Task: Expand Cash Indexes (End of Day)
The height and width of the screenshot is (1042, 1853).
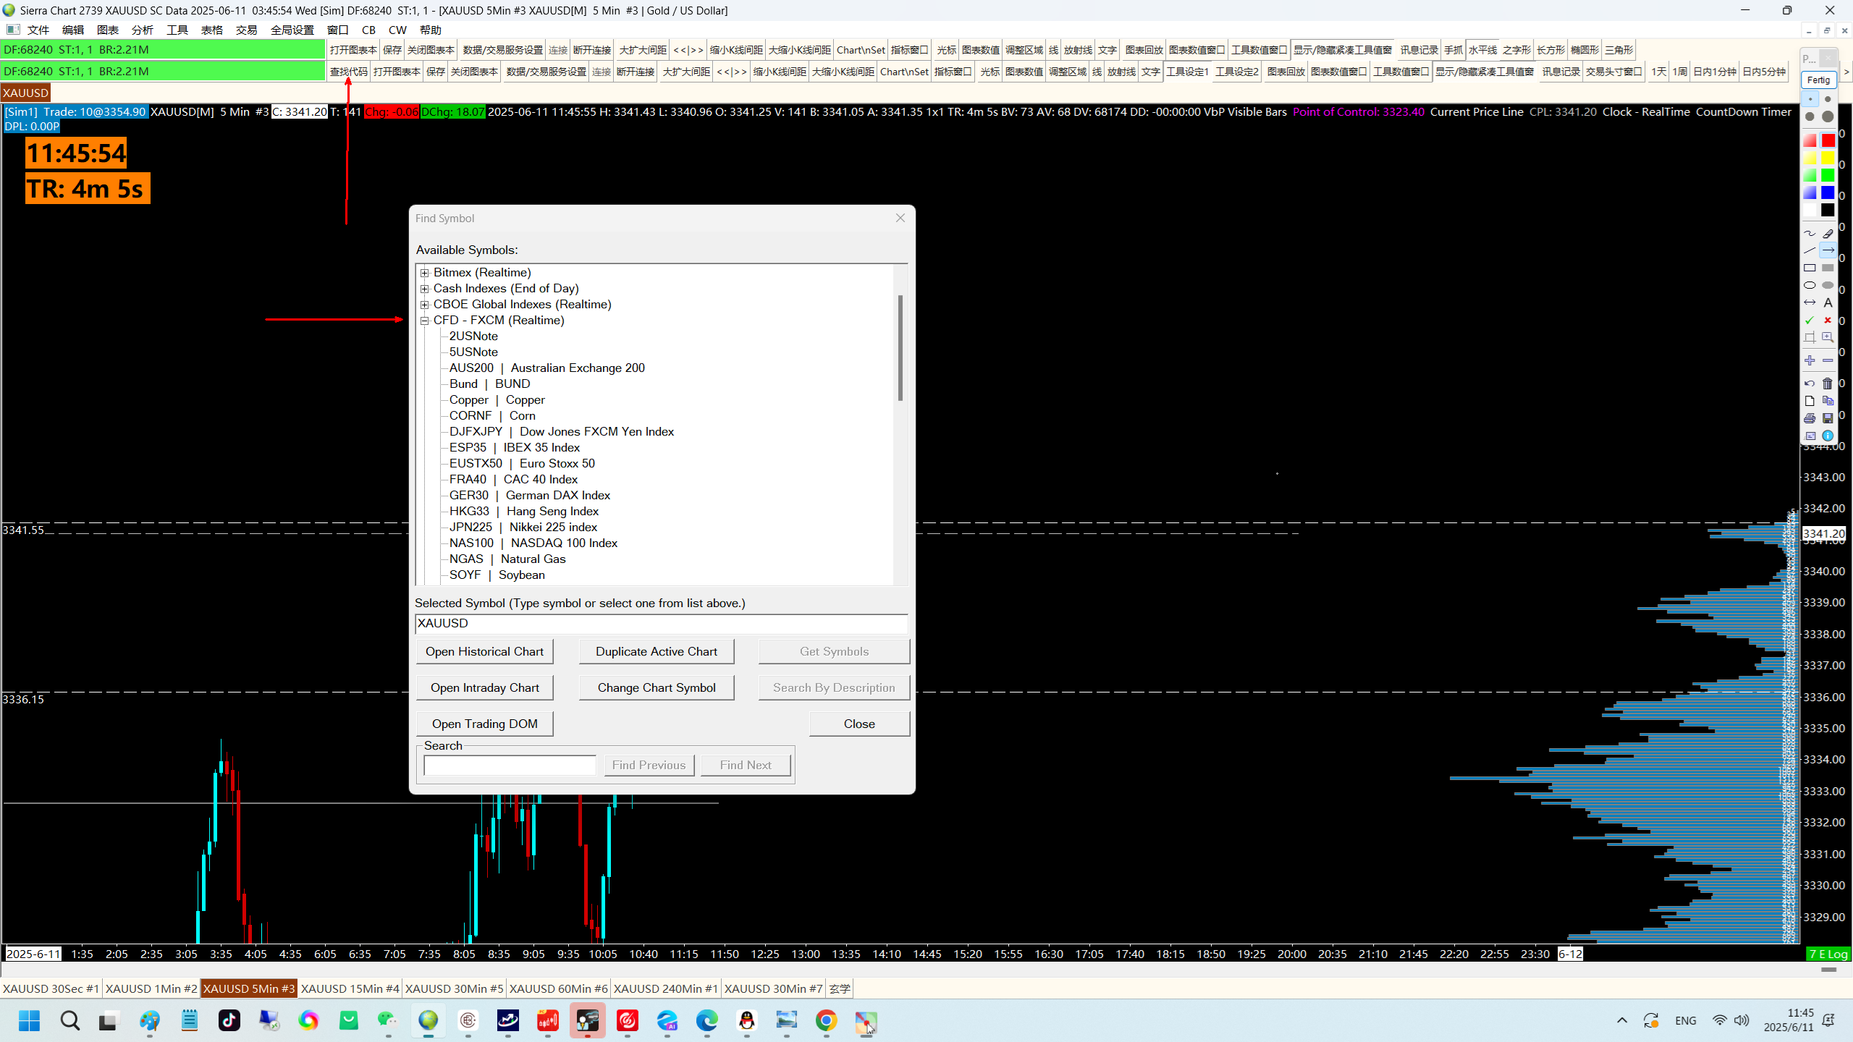Action: click(425, 289)
